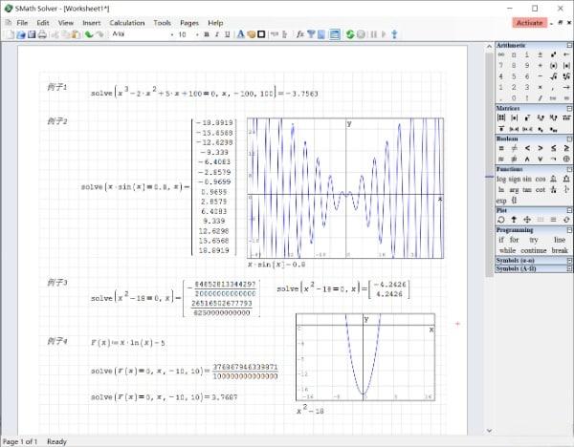574x447 pixels.
Task: Click the Insert function fx icon
Action: point(299,34)
